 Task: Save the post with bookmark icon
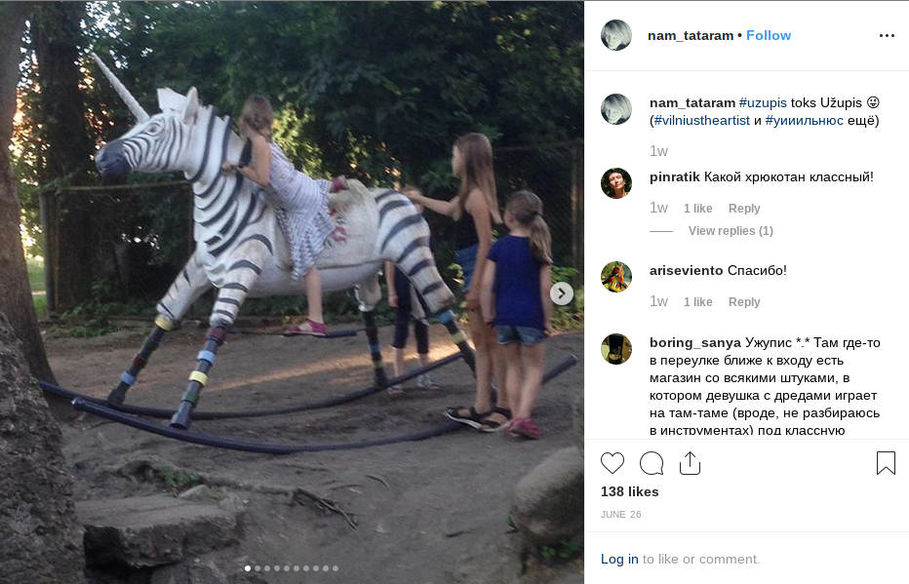(x=886, y=463)
